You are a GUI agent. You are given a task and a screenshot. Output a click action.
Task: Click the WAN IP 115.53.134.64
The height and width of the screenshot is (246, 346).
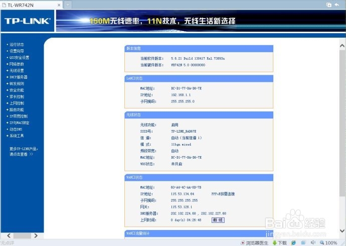(x=182, y=194)
